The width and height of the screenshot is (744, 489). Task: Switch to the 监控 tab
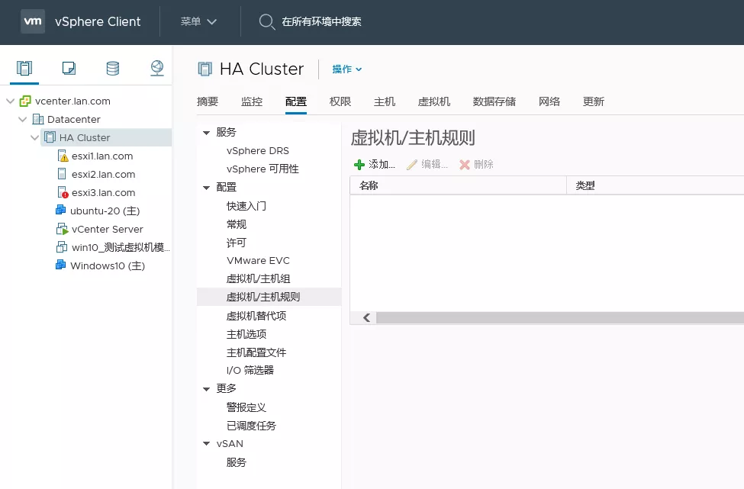tap(252, 101)
